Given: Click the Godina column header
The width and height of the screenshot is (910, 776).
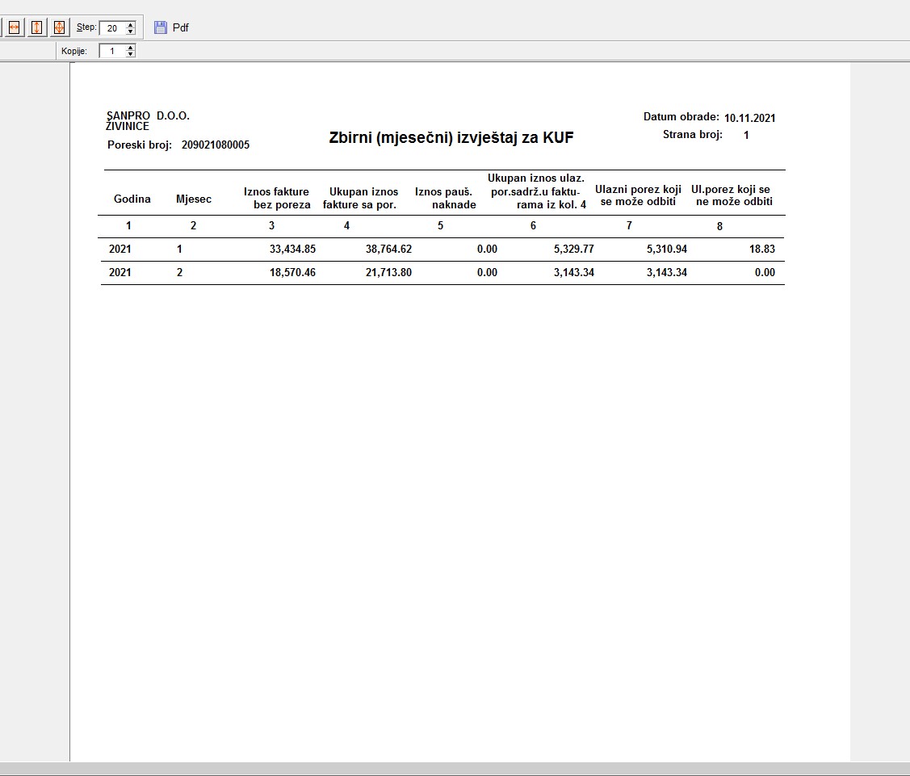Looking at the screenshot, I should pos(132,199).
